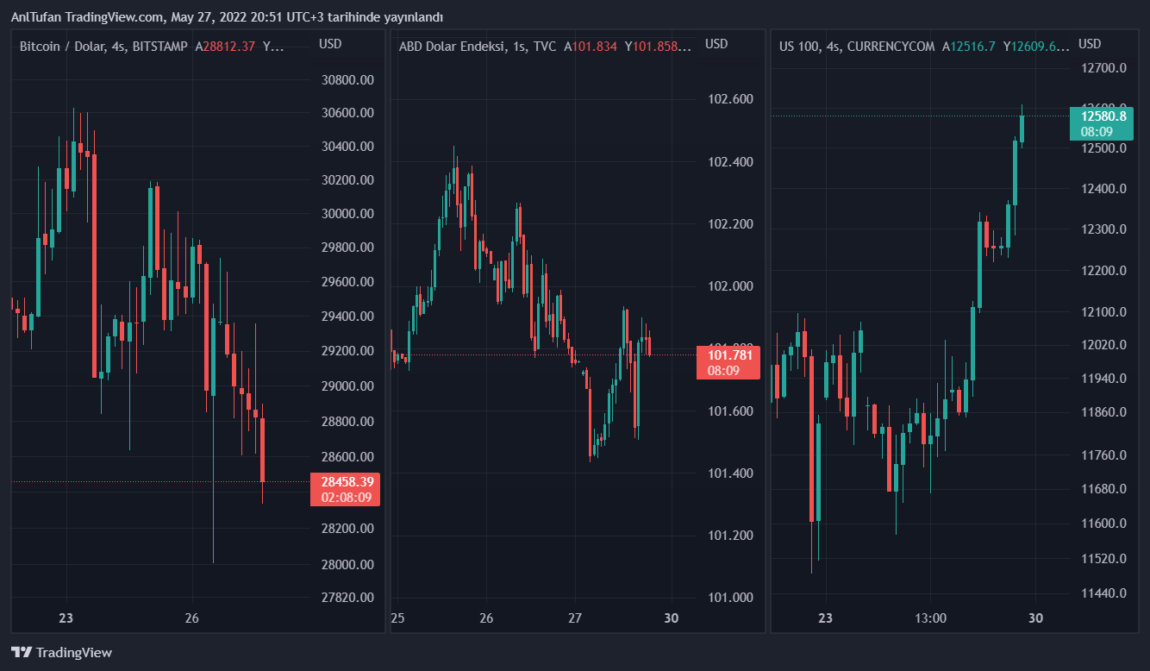Screen dimensions: 1150x671
Task: Click the red 28458.39 current price label
Action: coord(347,482)
